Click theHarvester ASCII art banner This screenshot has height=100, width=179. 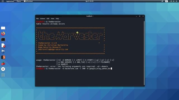point(70,36)
